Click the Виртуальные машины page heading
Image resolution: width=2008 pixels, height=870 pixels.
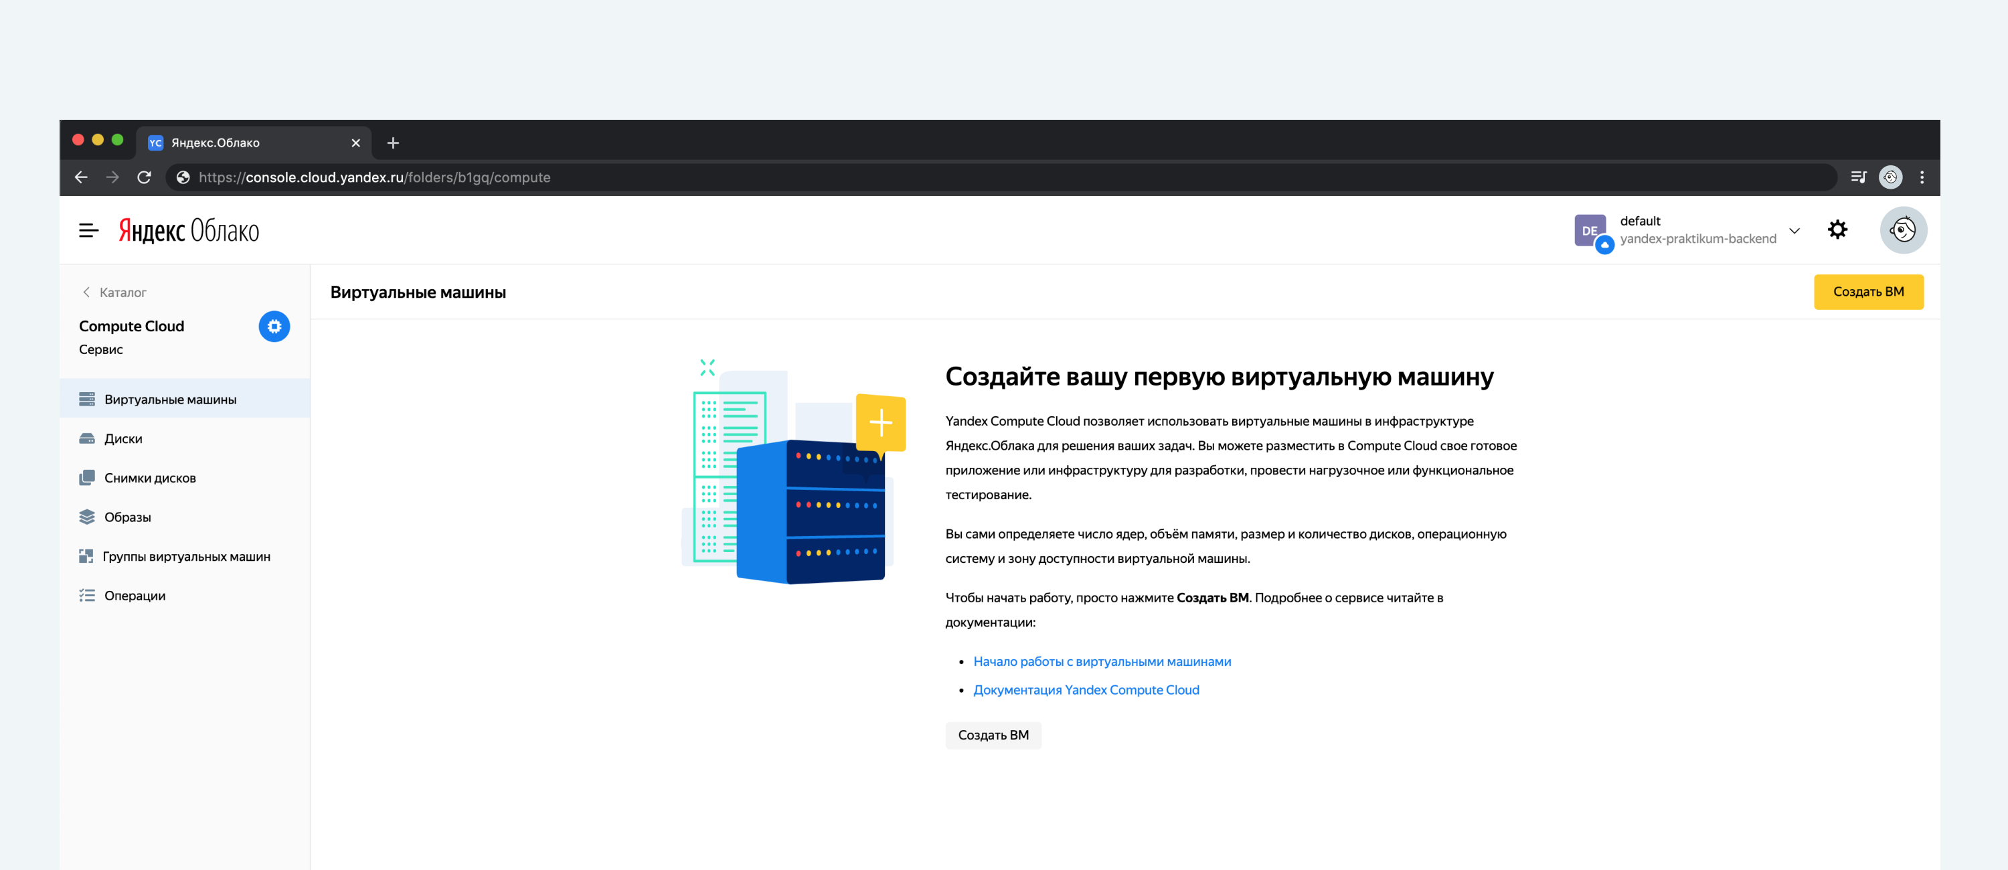pos(418,292)
